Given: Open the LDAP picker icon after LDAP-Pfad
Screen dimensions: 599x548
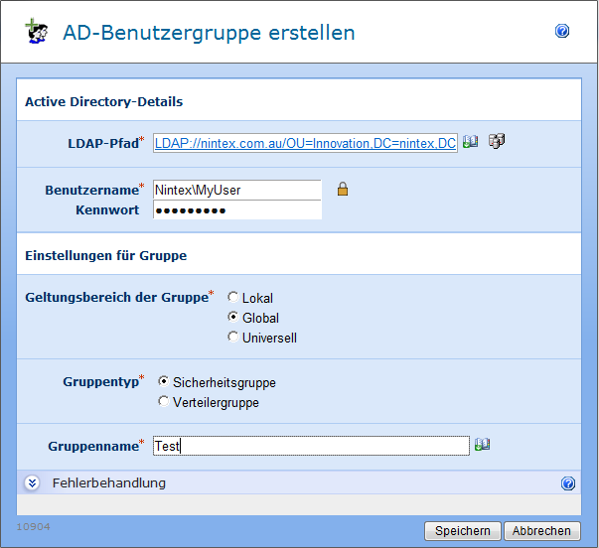Looking at the screenshot, I should (x=497, y=142).
